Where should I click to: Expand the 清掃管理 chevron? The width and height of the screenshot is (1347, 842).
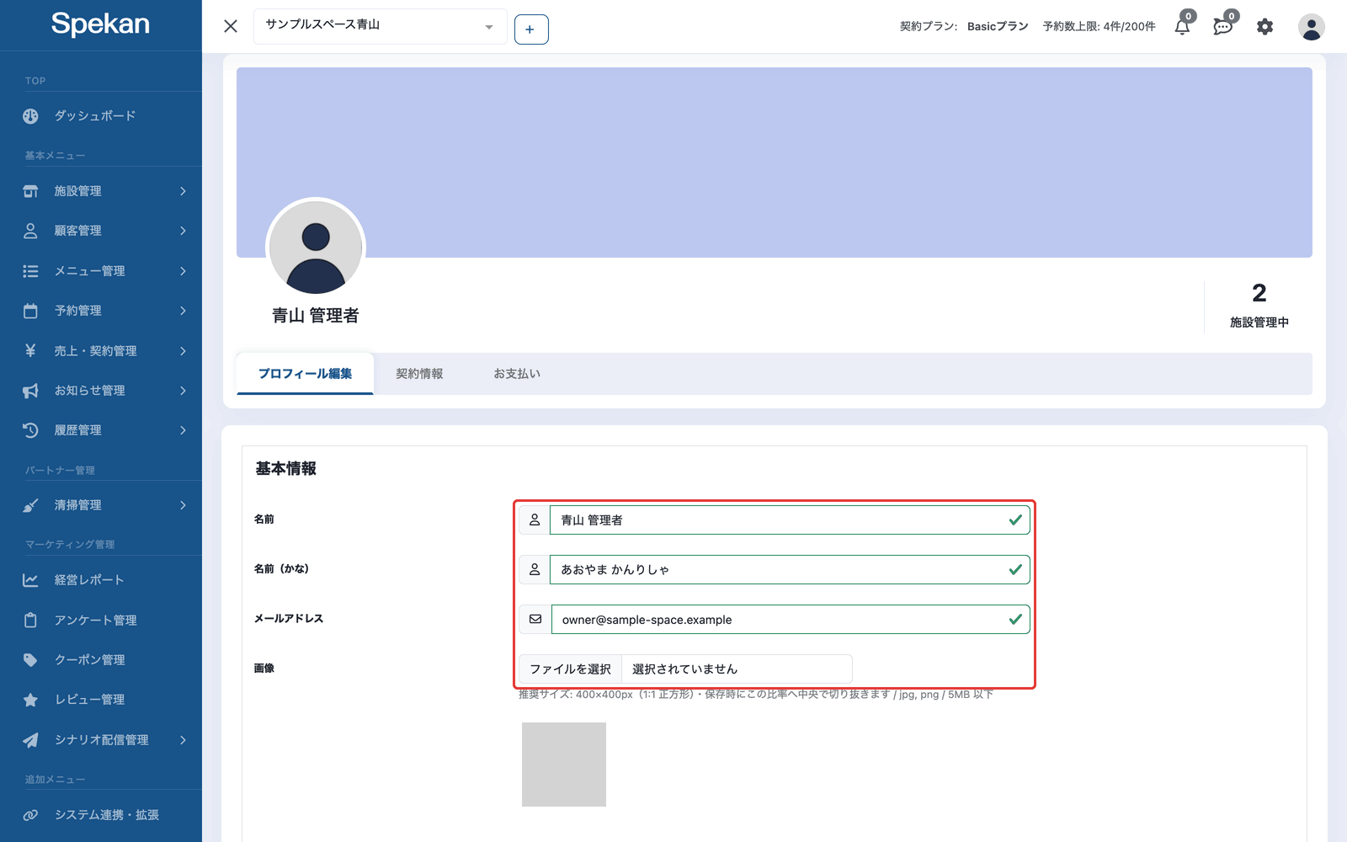183,505
